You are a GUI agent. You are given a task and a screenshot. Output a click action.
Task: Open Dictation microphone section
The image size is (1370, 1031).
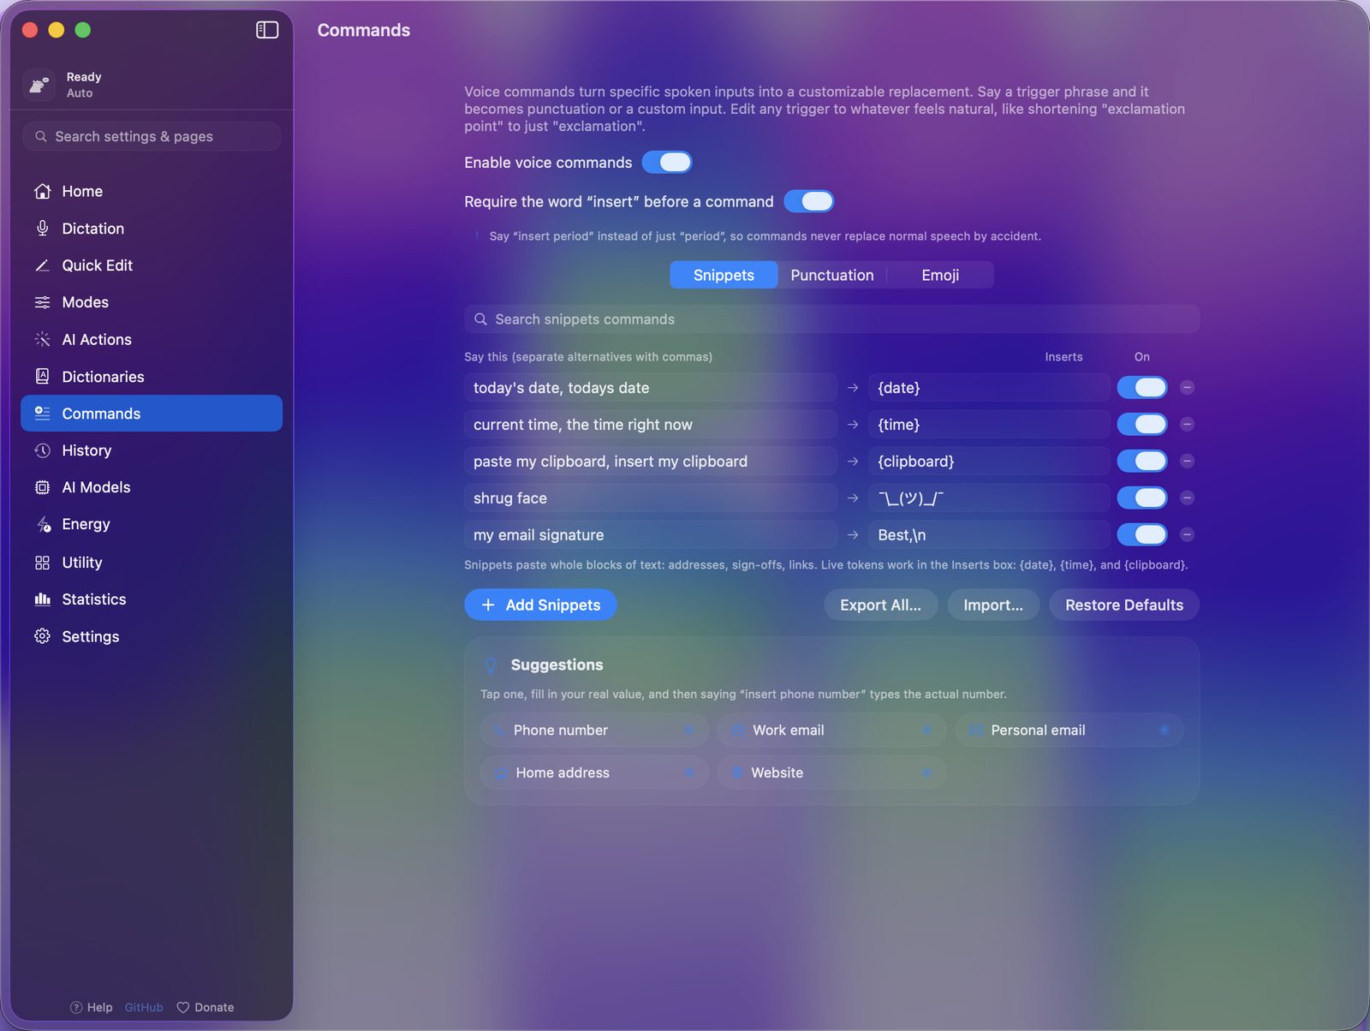(x=152, y=229)
